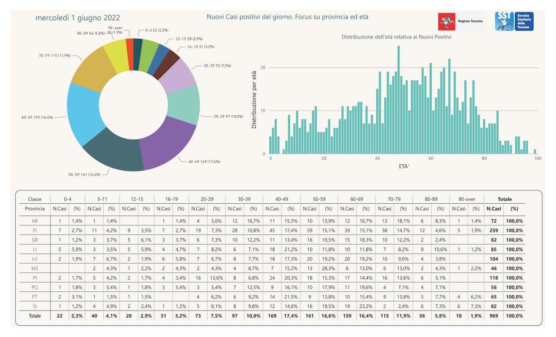Click the Regione Toscana logo

pyautogui.click(x=460, y=21)
